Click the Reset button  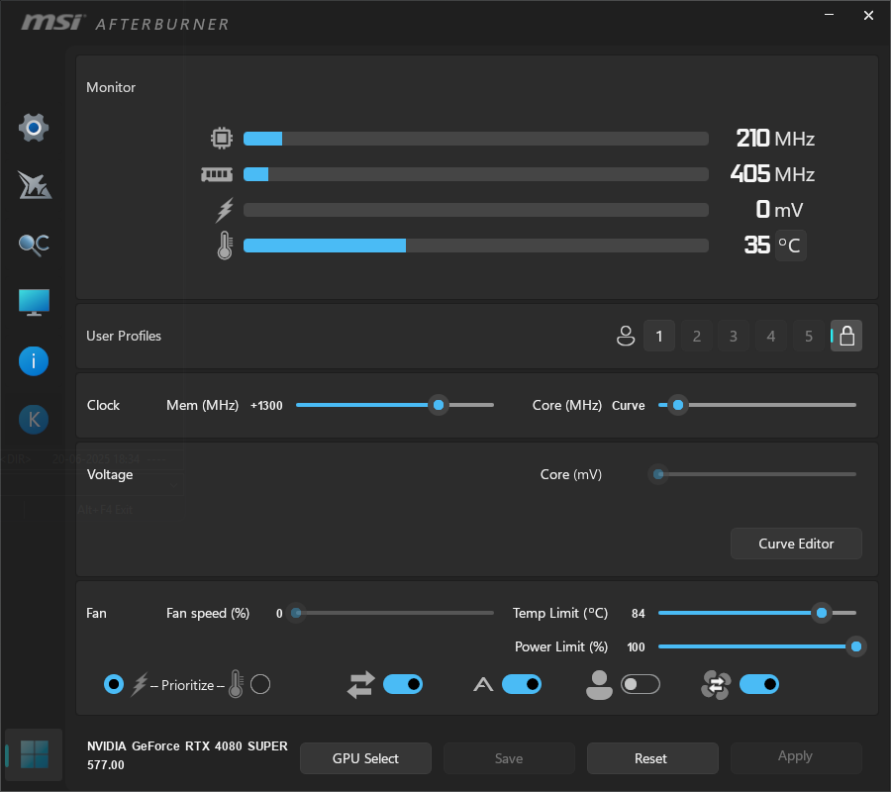pos(652,758)
